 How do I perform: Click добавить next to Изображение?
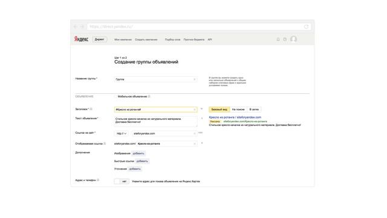click(138, 153)
